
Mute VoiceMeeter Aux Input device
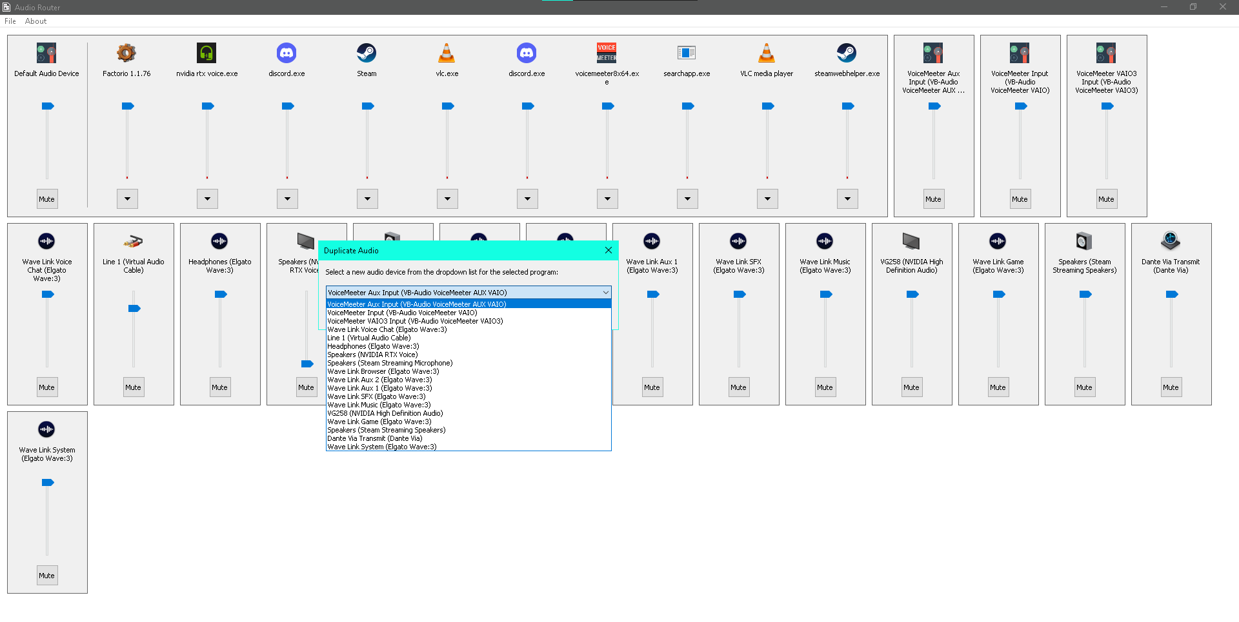pyautogui.click(x=934, y=199)
